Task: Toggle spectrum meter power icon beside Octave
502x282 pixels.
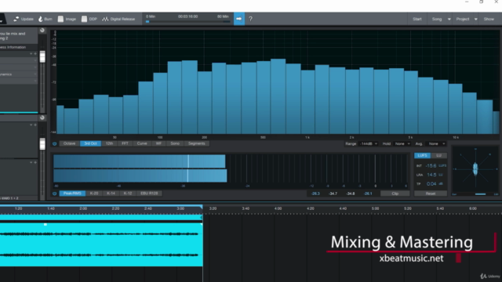Action: click(54, 144)
